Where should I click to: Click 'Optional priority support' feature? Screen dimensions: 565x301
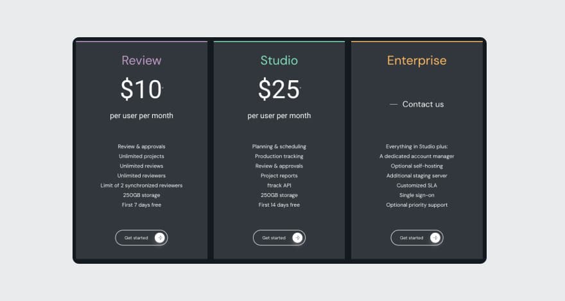tap(417, 205)
